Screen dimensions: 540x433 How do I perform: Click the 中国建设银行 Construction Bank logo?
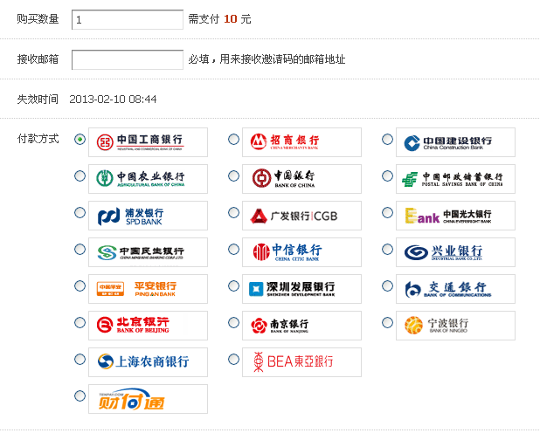pos(455,142)
